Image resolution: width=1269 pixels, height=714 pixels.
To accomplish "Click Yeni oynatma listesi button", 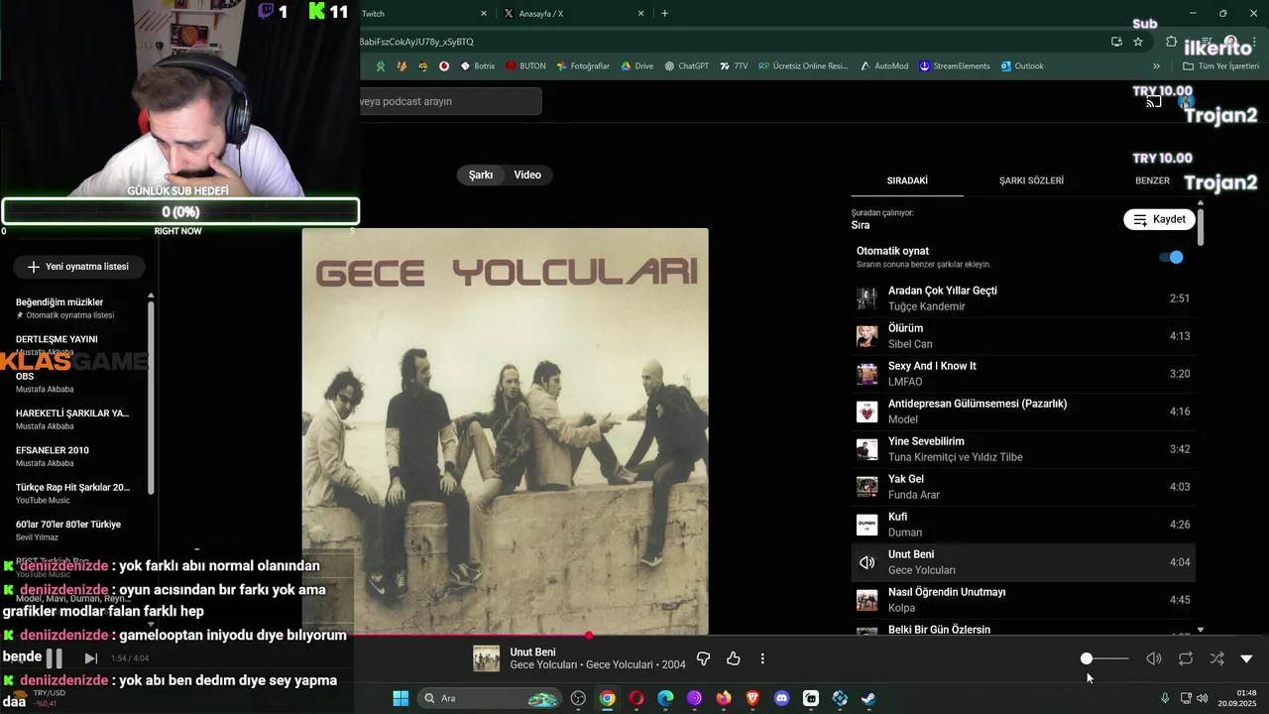I will click(x=78, y=267).
